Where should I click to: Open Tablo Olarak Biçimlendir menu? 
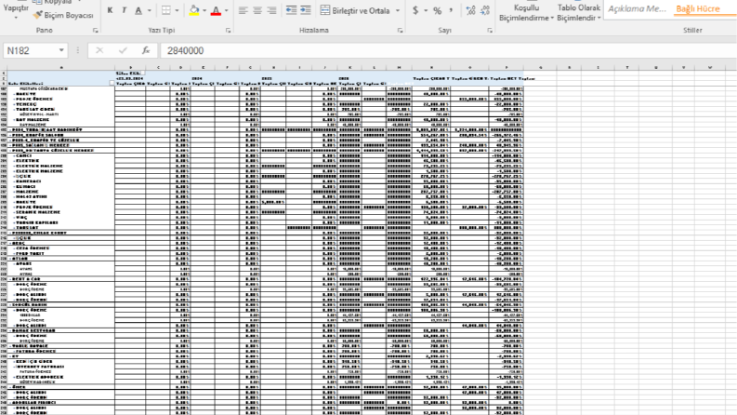579,13
